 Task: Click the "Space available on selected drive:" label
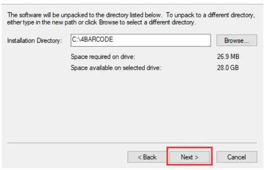[x=116, y=67]
